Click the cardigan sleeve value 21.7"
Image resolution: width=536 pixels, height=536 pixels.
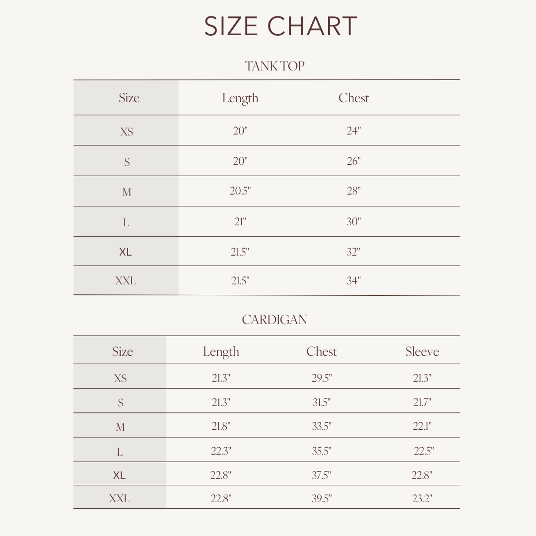422,402
